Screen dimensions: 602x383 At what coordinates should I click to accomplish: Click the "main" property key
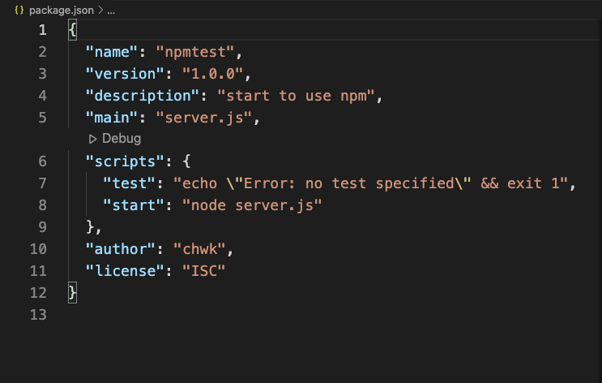point(113,118)
